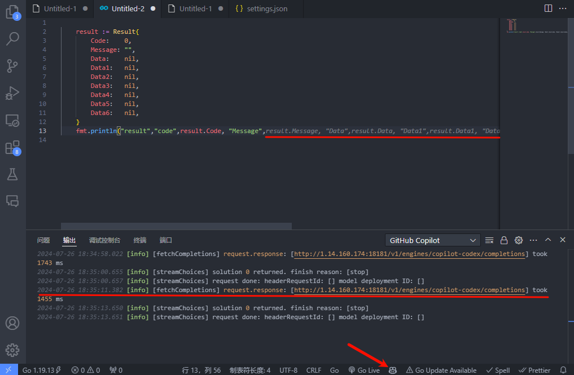Click the GitHub Copilot status bar icon
The height and width of the screenshot is (375, 574).
393,370
